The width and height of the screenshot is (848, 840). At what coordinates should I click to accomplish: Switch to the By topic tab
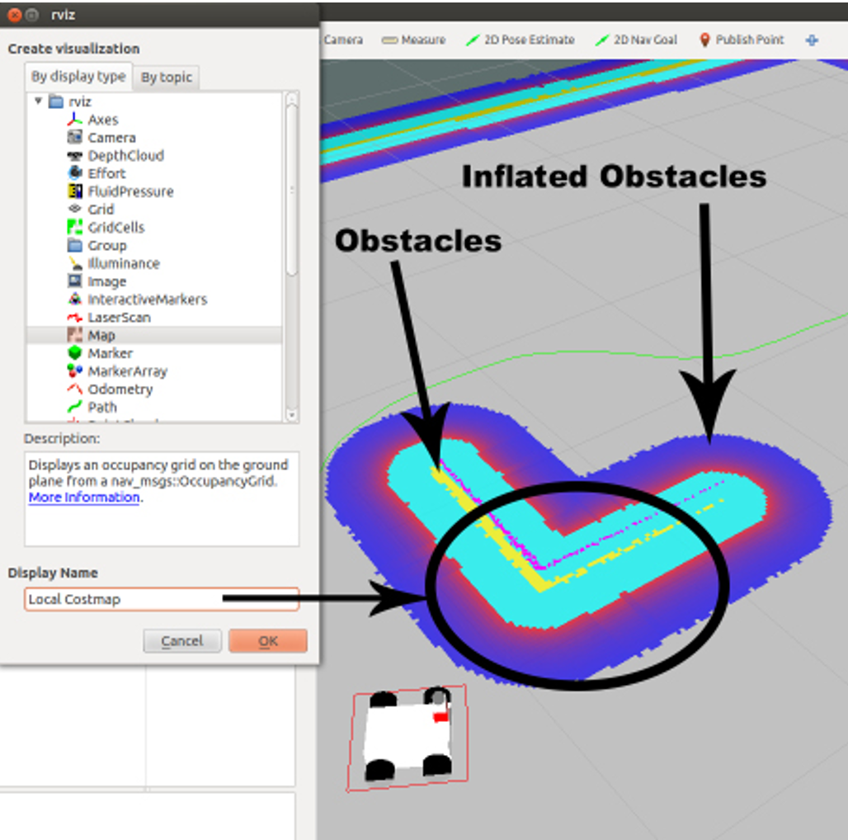coord(167,78)
